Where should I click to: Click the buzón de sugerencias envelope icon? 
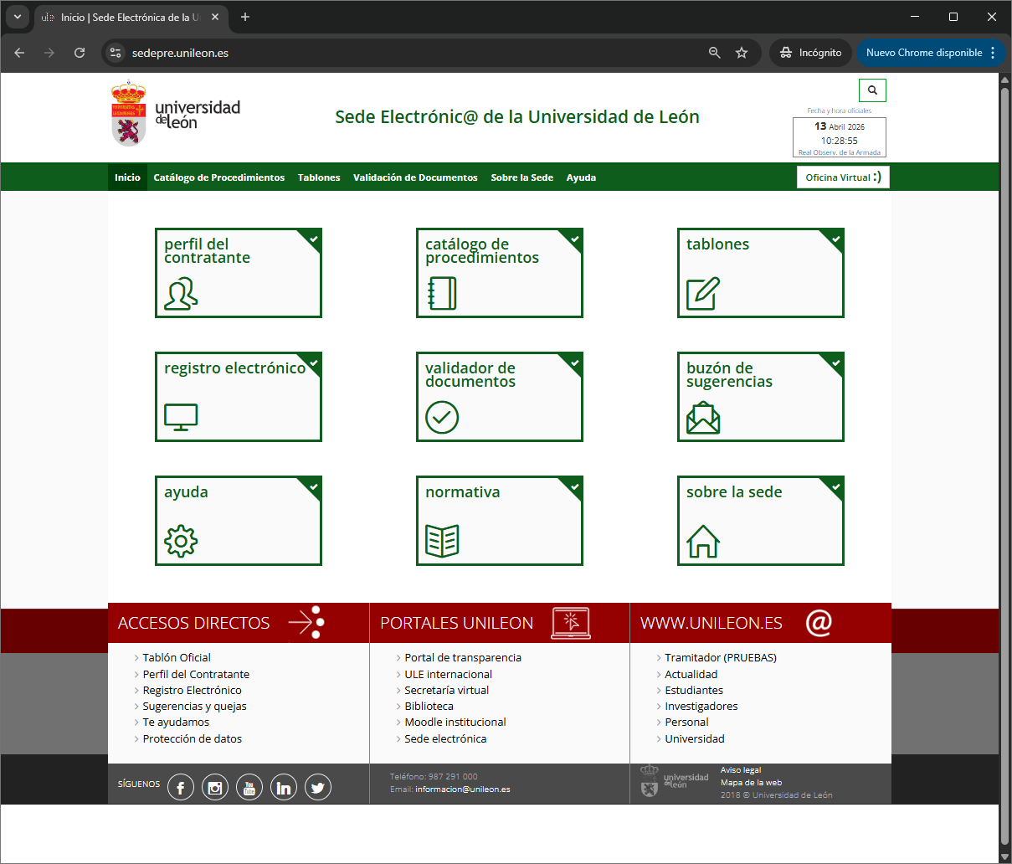pos(703,417)
